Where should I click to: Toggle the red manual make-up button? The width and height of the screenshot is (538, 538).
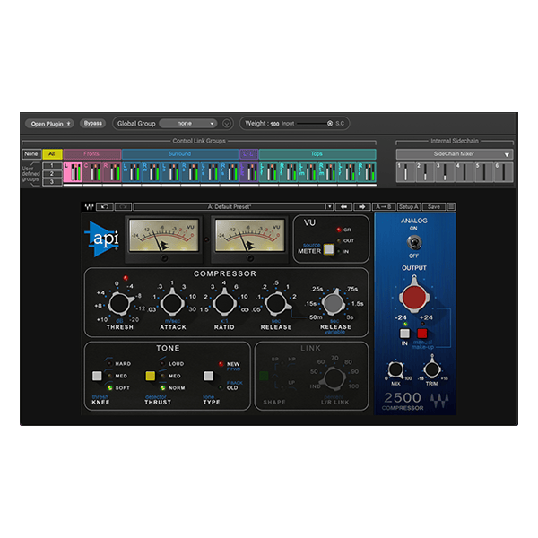422,334
